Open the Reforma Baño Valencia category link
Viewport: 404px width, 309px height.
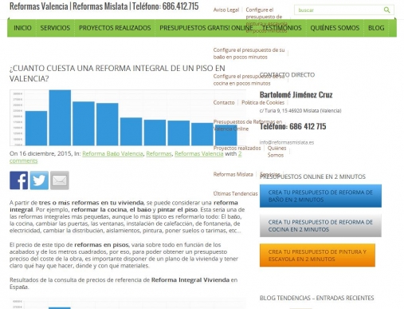(x=112, y=153)
